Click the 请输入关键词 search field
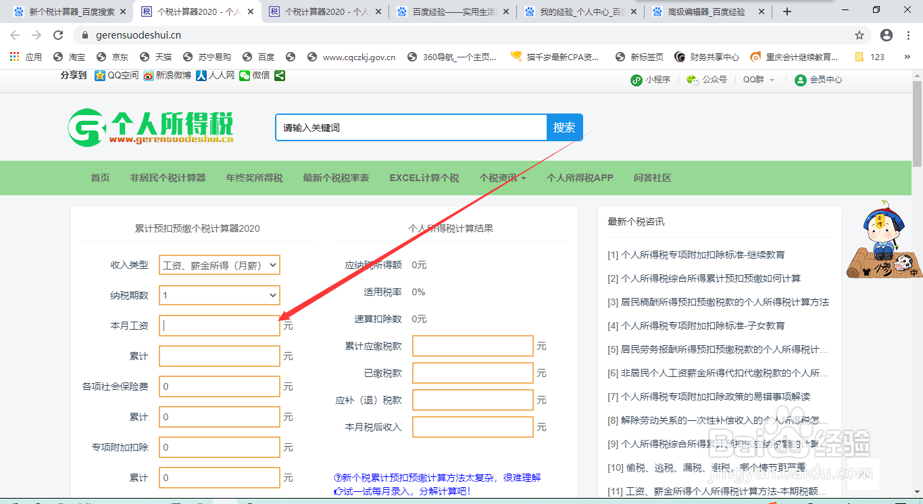Screen dimensions: 923x504 (411, 128)
